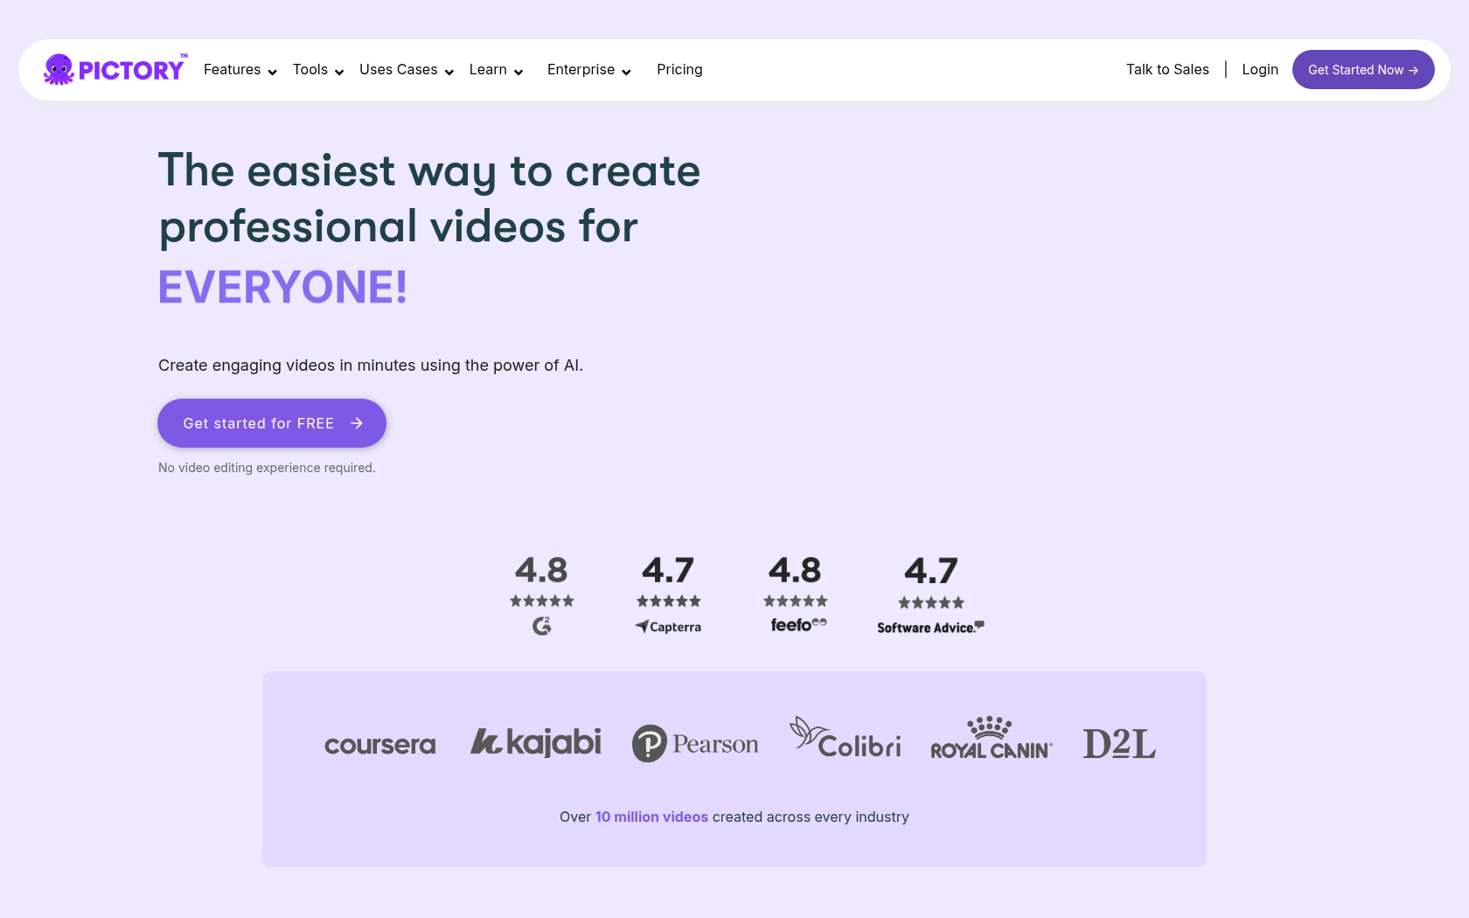Click the Royal Canin logo
1469x918 pixels.
(x=992, y=738)
